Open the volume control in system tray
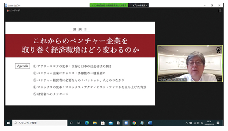This screenshot has height=131, width=228. 198,123
